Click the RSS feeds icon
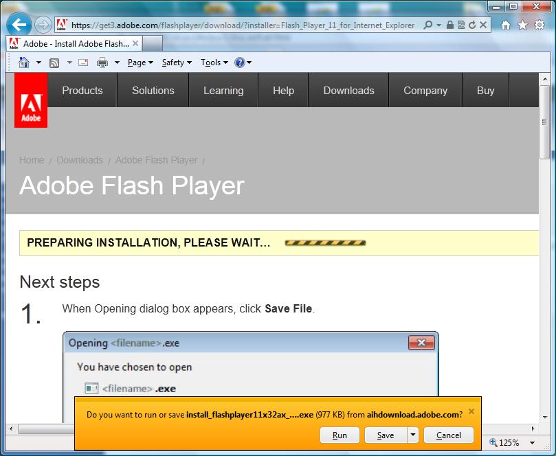 pyautogui.click(x=54, y=62)
